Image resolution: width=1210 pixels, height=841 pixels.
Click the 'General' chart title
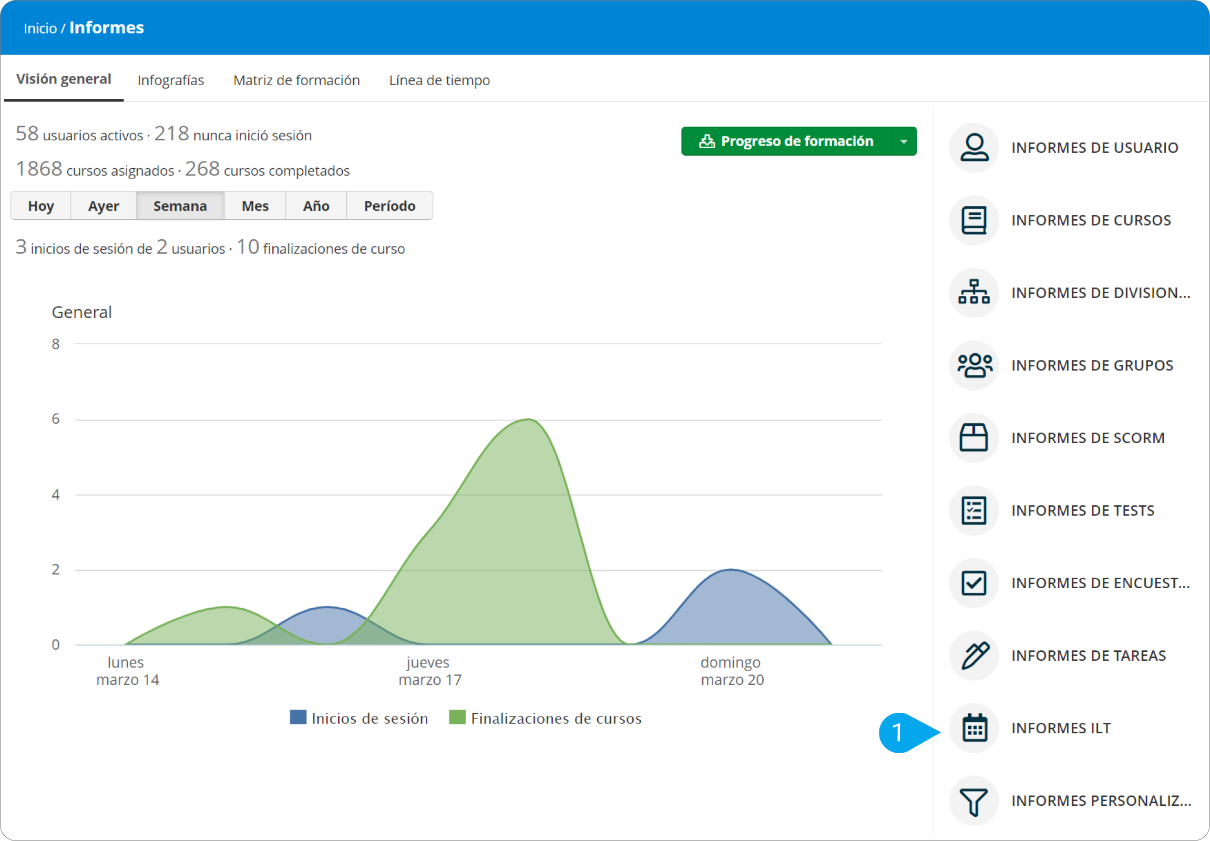(x=81, y=312)
